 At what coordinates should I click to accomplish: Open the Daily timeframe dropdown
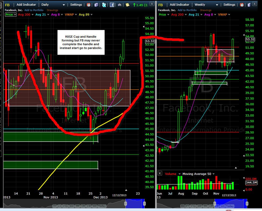pyautogui.click(x=64, y=5)
